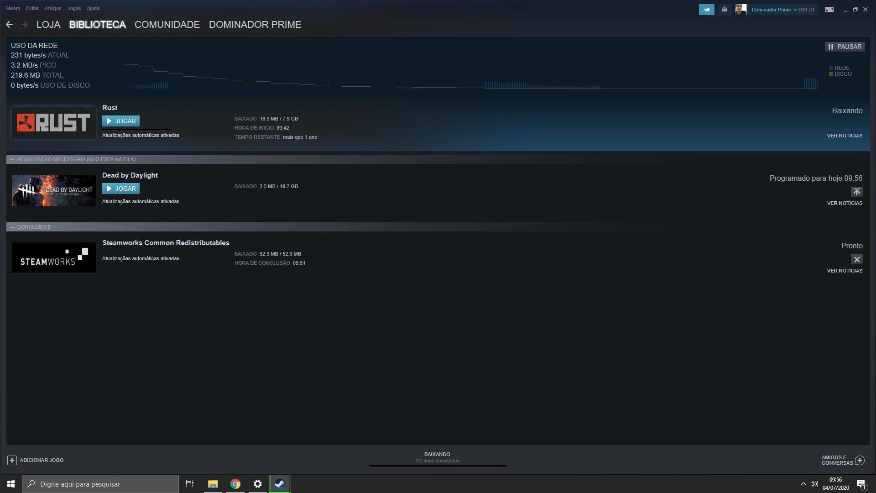This screenshot has width=876, height=493.
Task: Go back with the left arrow
Action: click(x=9, y=25)
